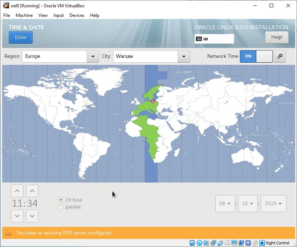Screen dimensions: 297x247
Task: Click the Help! button
Action: click(x=277, y=37)
